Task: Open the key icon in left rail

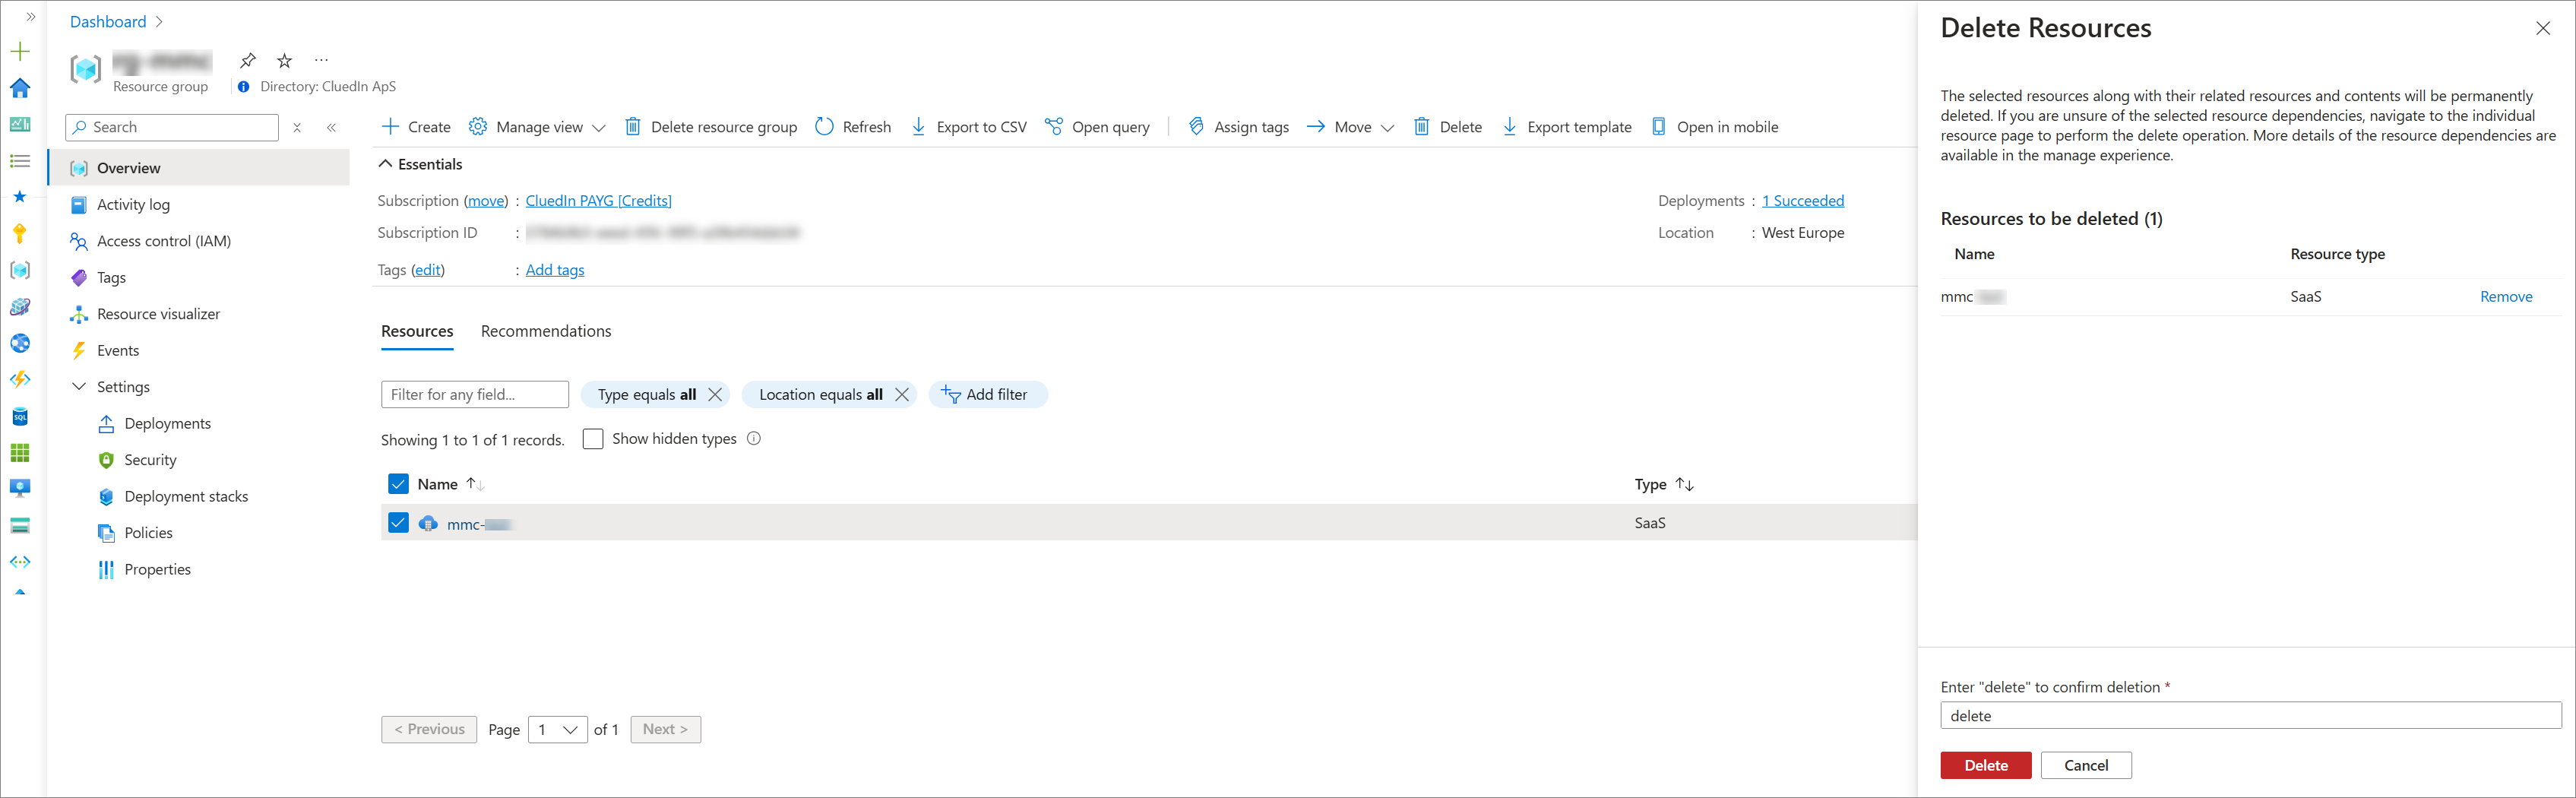Action: point(20,234)
